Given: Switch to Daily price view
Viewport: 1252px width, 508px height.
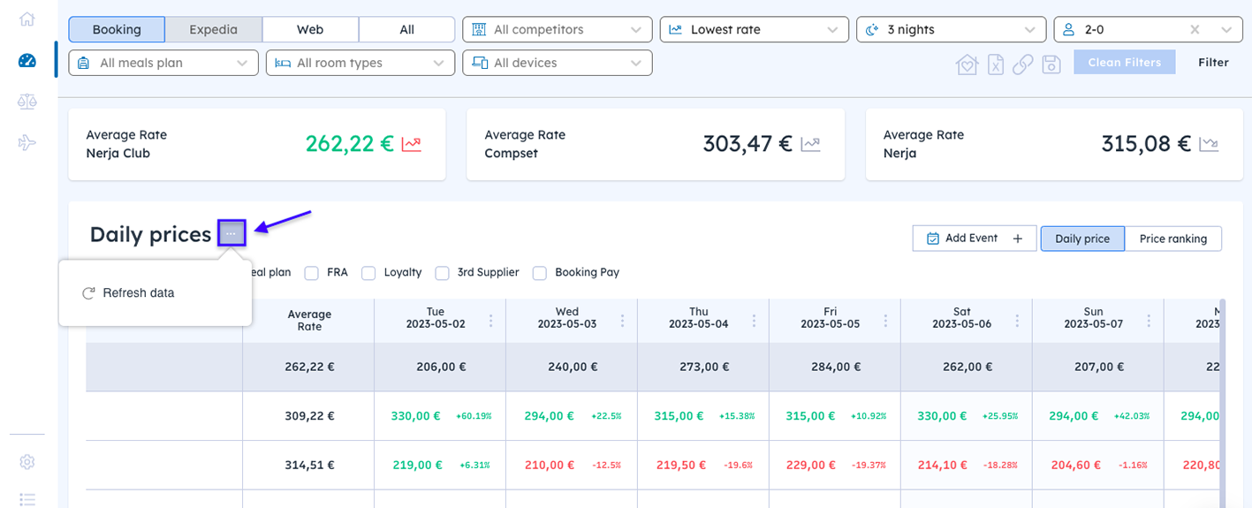Looking at the screenshot, I should coord(1082,239).
